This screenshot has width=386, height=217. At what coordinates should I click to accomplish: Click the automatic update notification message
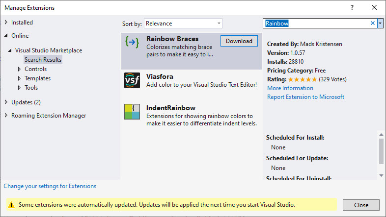pyautogui.click(x=157, y=205)
